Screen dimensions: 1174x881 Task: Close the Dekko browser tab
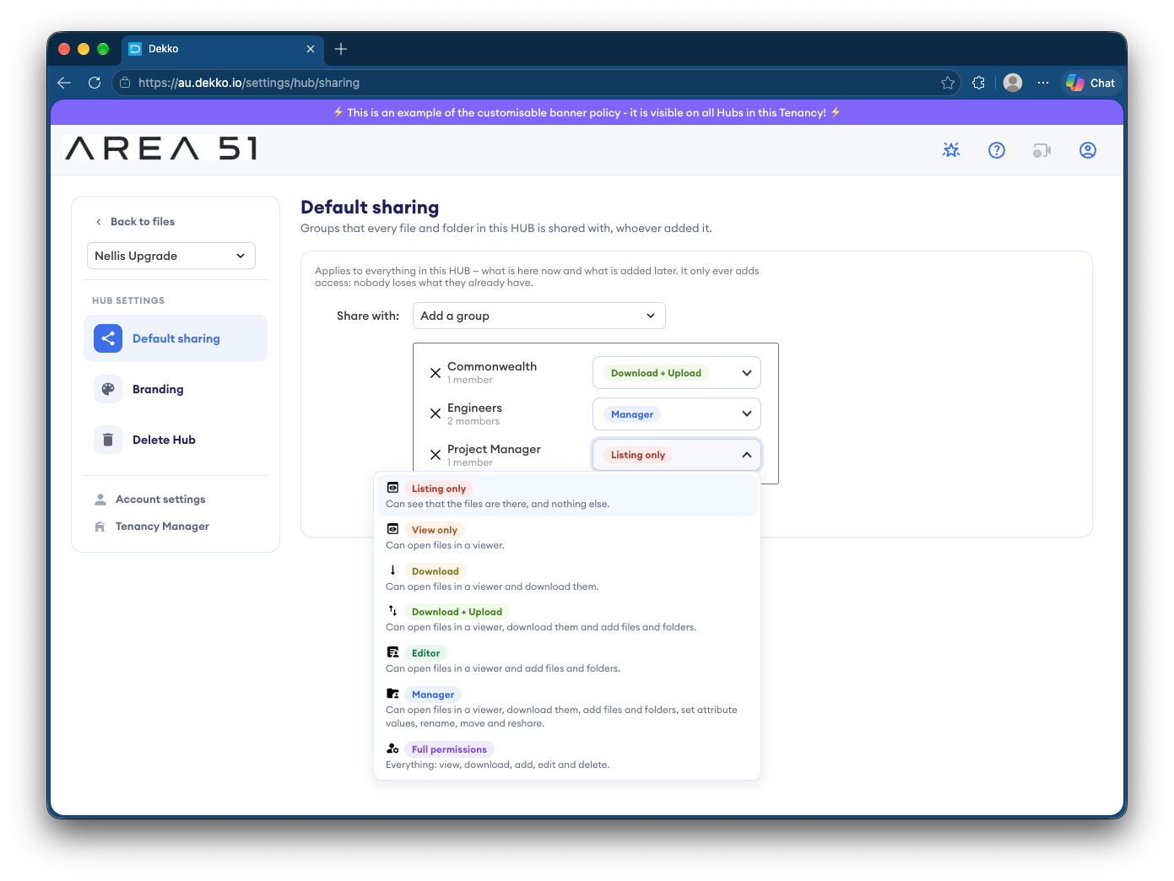click(x=311, y=49)
